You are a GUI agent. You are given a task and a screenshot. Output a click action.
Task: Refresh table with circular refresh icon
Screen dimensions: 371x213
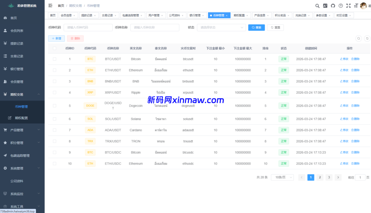click(x=367, y=38)
